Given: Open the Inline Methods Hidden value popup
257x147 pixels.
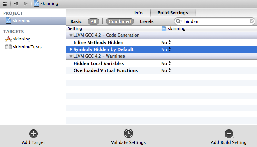Looking at the screenshot, I should coord(166,42).
